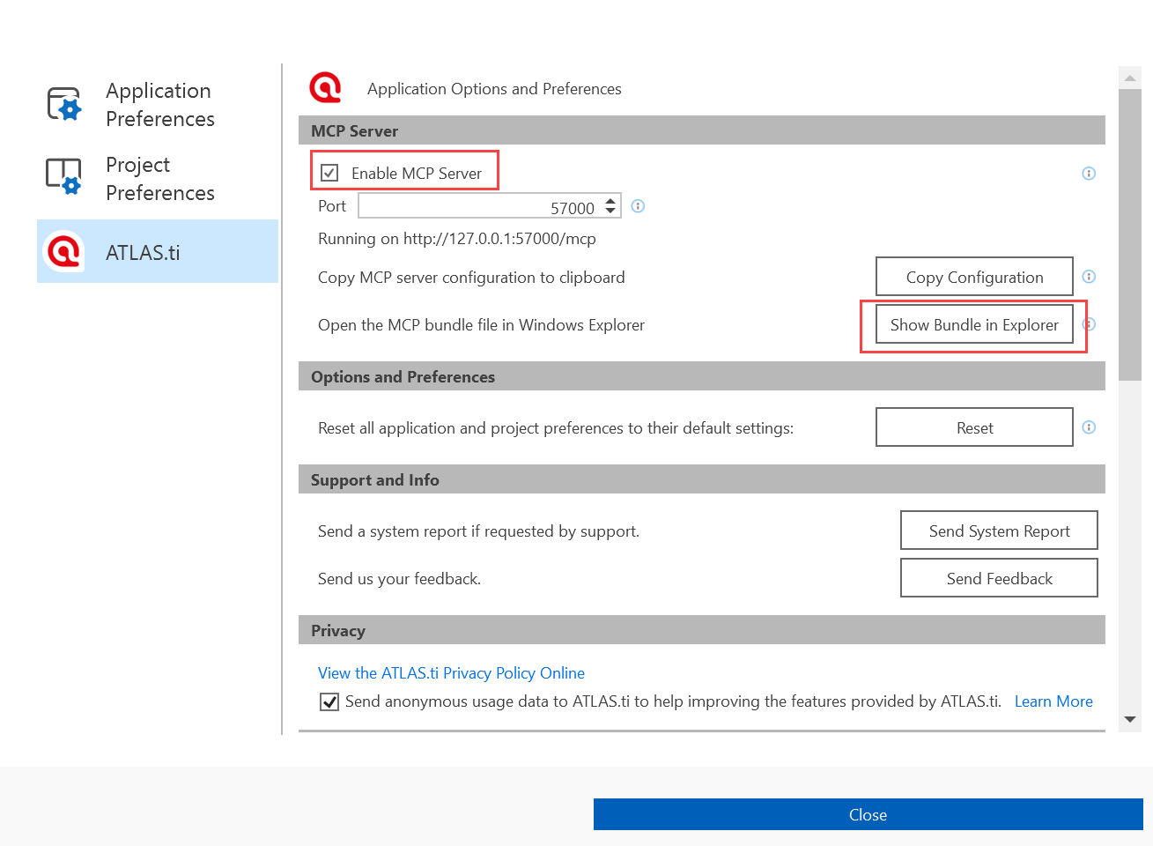Screen dimensions: 1153x846
Task: Click the 'Reset all application and project preferences' text
Action: click(x=556, y=428)
